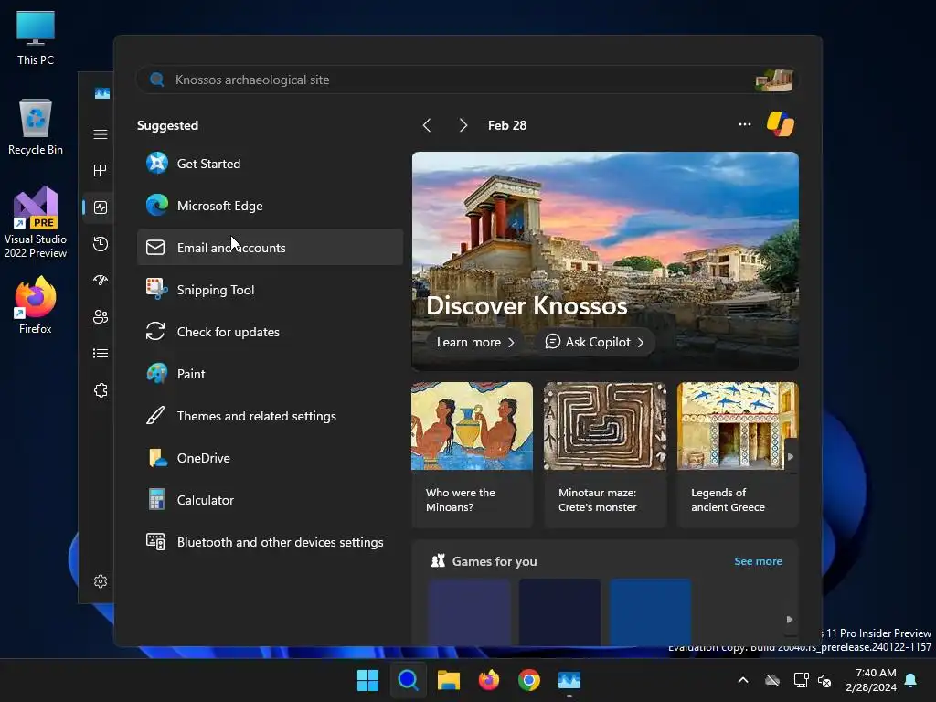
Task: Open OneDrive from suggestions
Action: point(270,458)
